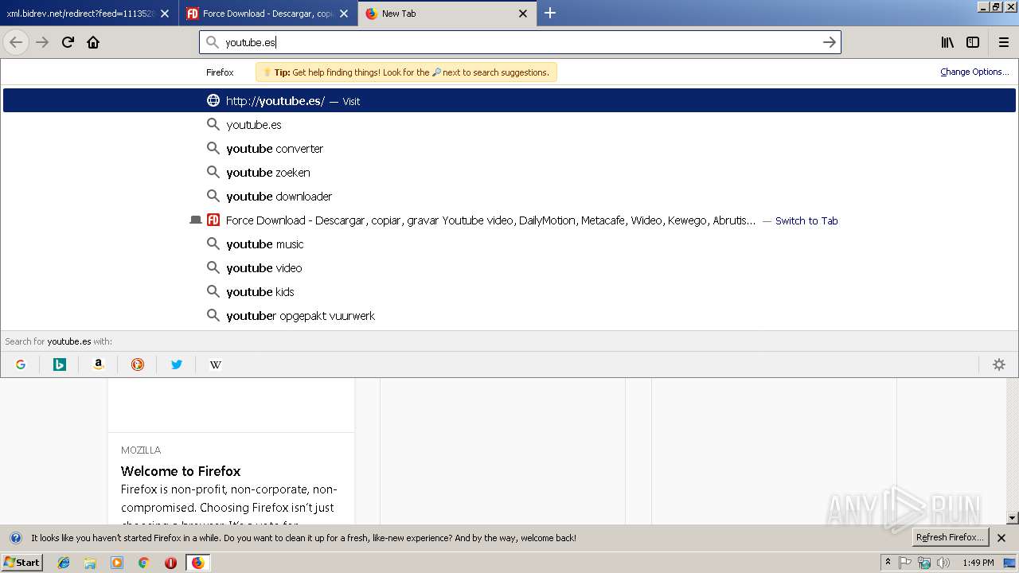Open the Firefox hamburger menu
The height and width of the screenshot is (573, 1019).
pyautogui.click(x=1003, y=42)
